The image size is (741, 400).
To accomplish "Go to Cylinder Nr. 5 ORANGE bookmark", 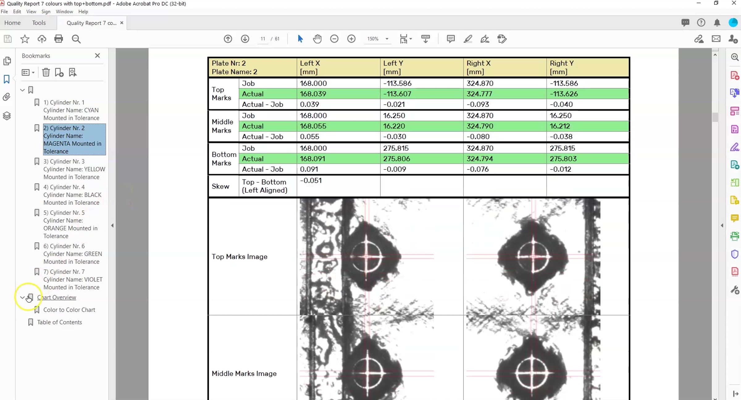I will 70,224.
